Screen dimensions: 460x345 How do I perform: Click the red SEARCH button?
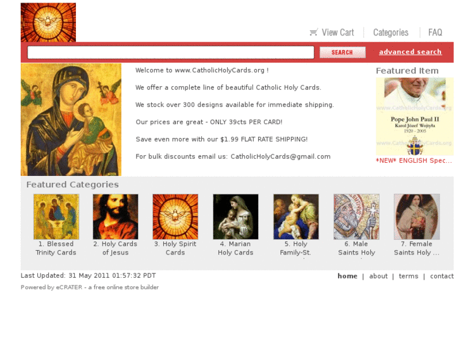click(x=342, y=53)
